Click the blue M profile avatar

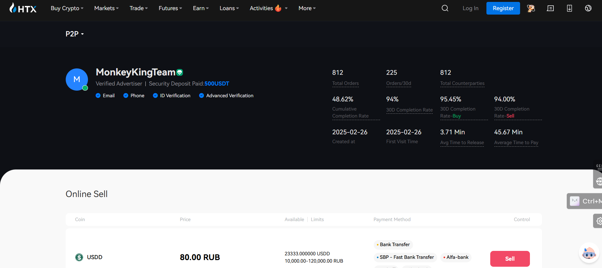point(77,80)
